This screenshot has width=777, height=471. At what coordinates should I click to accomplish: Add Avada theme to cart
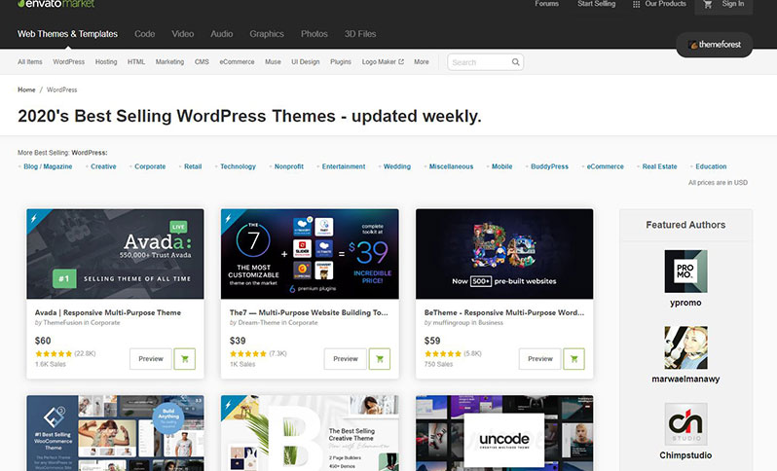184,359
